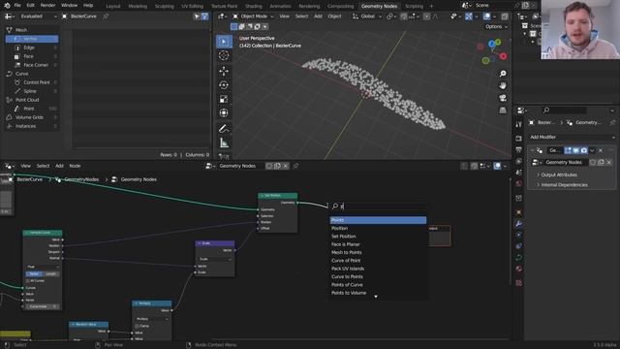Select the Move tool
620x349 pixels.
coord(224,71)
